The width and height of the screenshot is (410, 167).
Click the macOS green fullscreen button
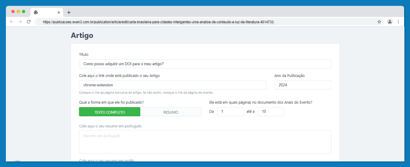24,11
